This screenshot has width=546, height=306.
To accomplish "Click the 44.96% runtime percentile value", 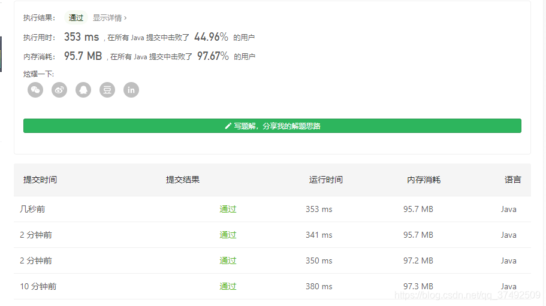I will click(211, 37).
